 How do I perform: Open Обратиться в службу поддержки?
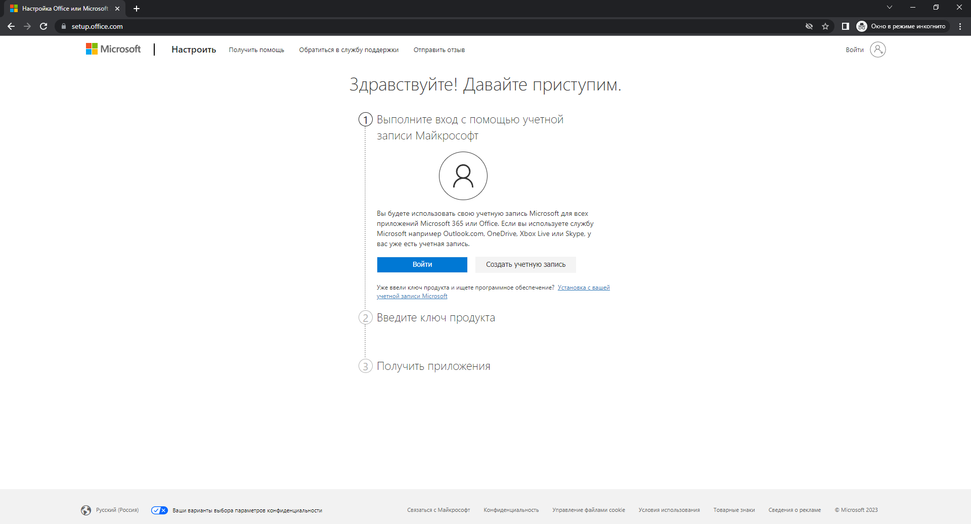pos(348,50)
